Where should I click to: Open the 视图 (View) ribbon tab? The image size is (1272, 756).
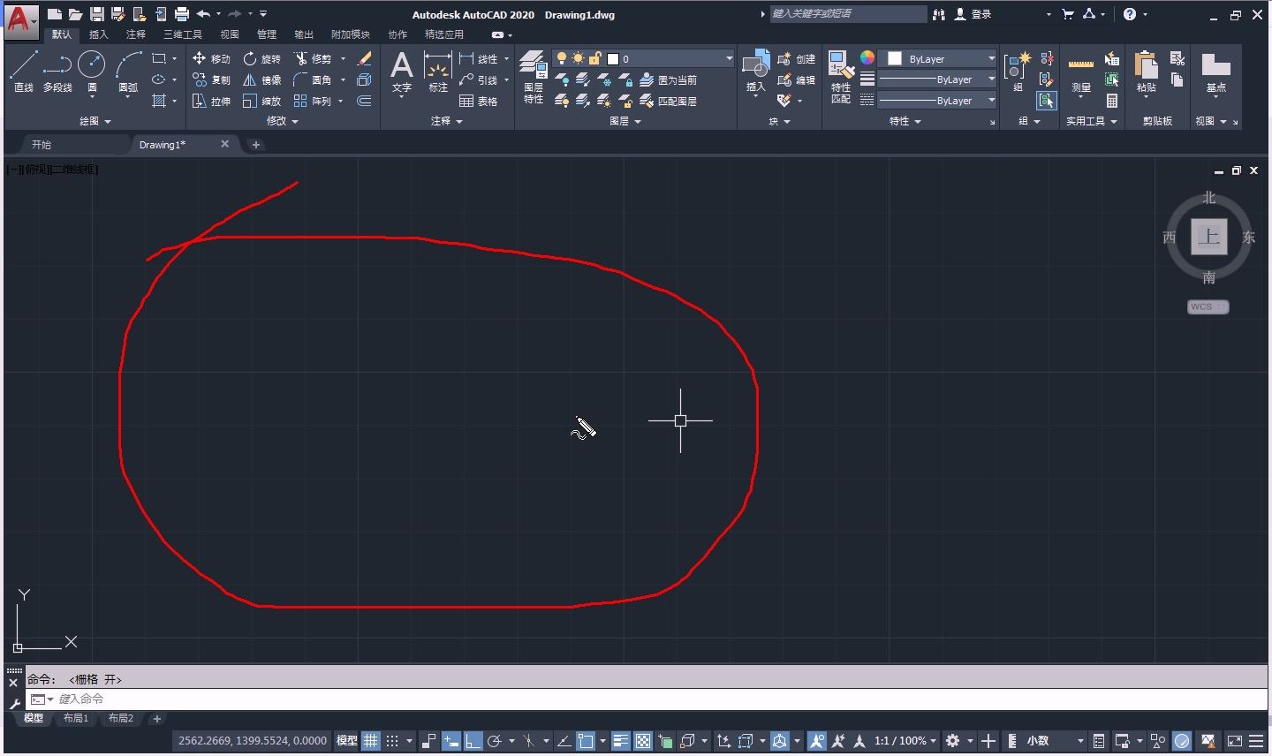[x=230, y=34]
